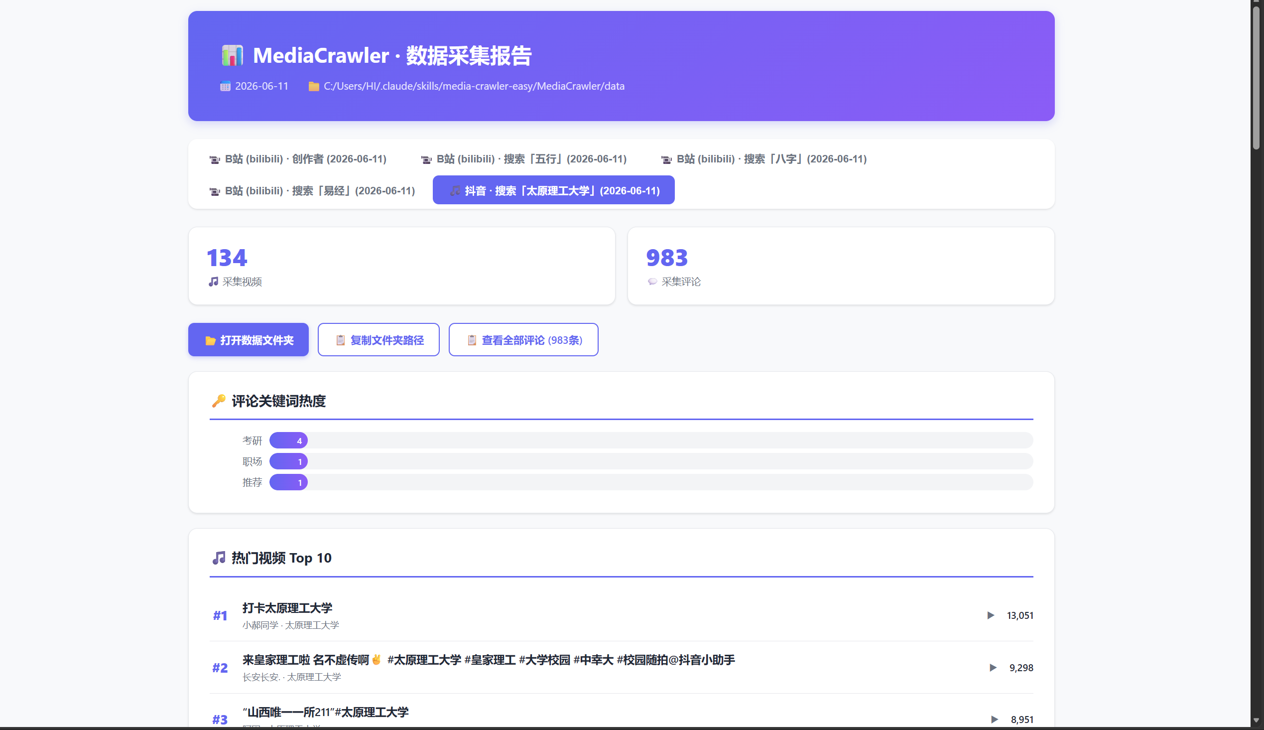The width and height of the screenshot is (1264, 730).
Task: Click the bar chart icon beside MediaCrawler title
Action: [x=233, y=55]
